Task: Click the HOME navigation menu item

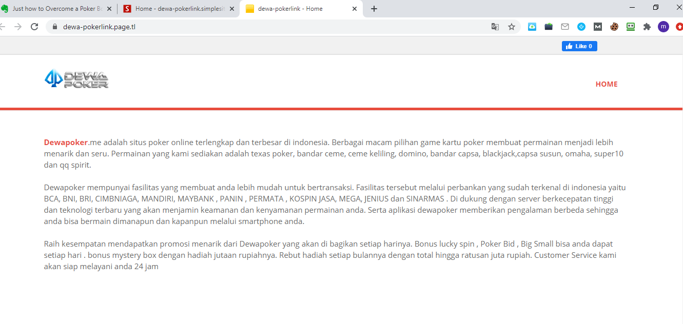Action: (x=607, y=84)
